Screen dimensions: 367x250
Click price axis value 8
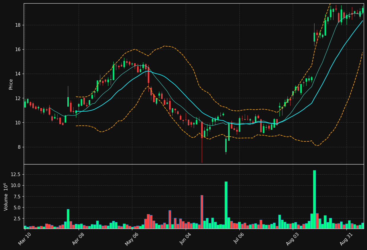(20, 147)
